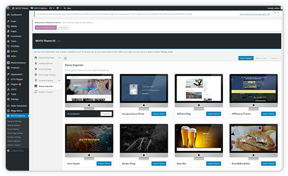Click the Comments bubble icon
Image resolution: width=288 pixels, height=176 pixels.
(8, 36)
